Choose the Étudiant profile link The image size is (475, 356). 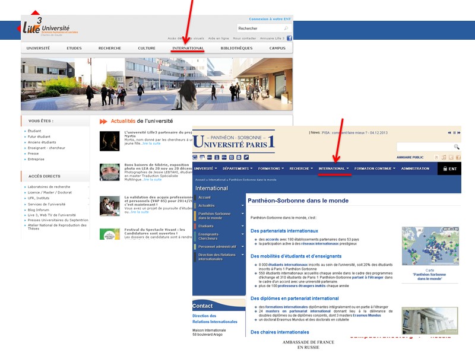(x=34, y=131)
